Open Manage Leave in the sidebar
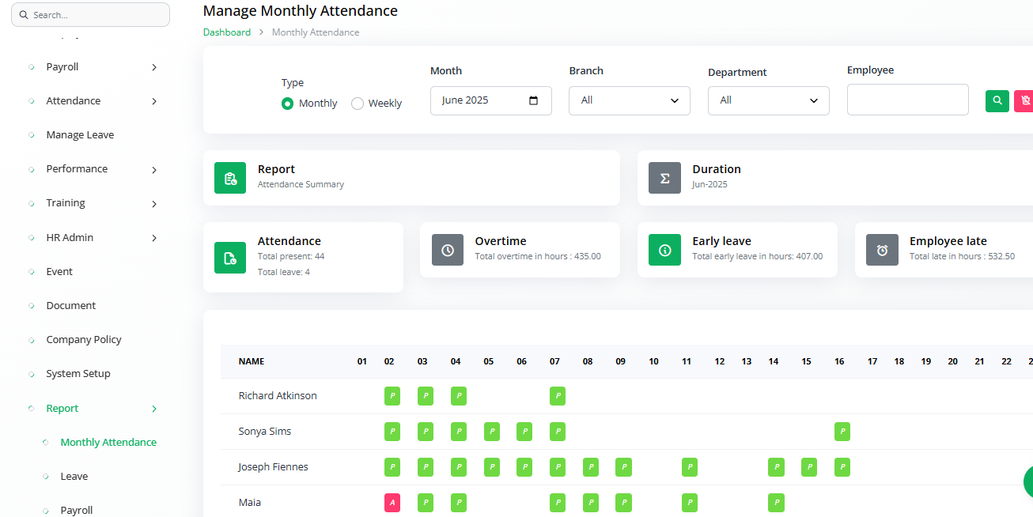This screenshot has height=517, width=1033. point(80,135)
